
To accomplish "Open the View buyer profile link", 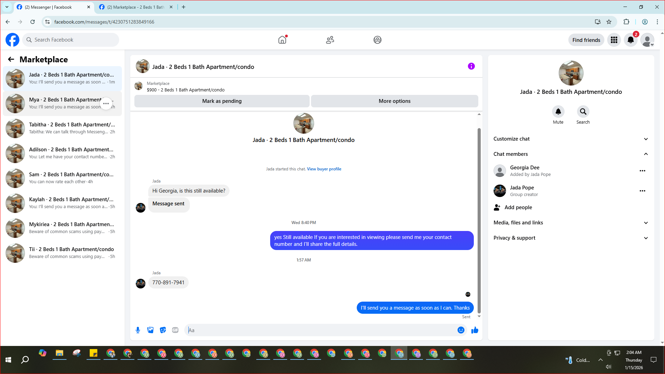I will point(324,169).
